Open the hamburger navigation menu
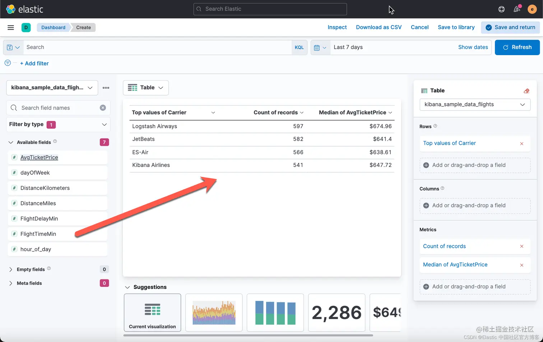Screen dimensions: 543x342 click(11, 28)
